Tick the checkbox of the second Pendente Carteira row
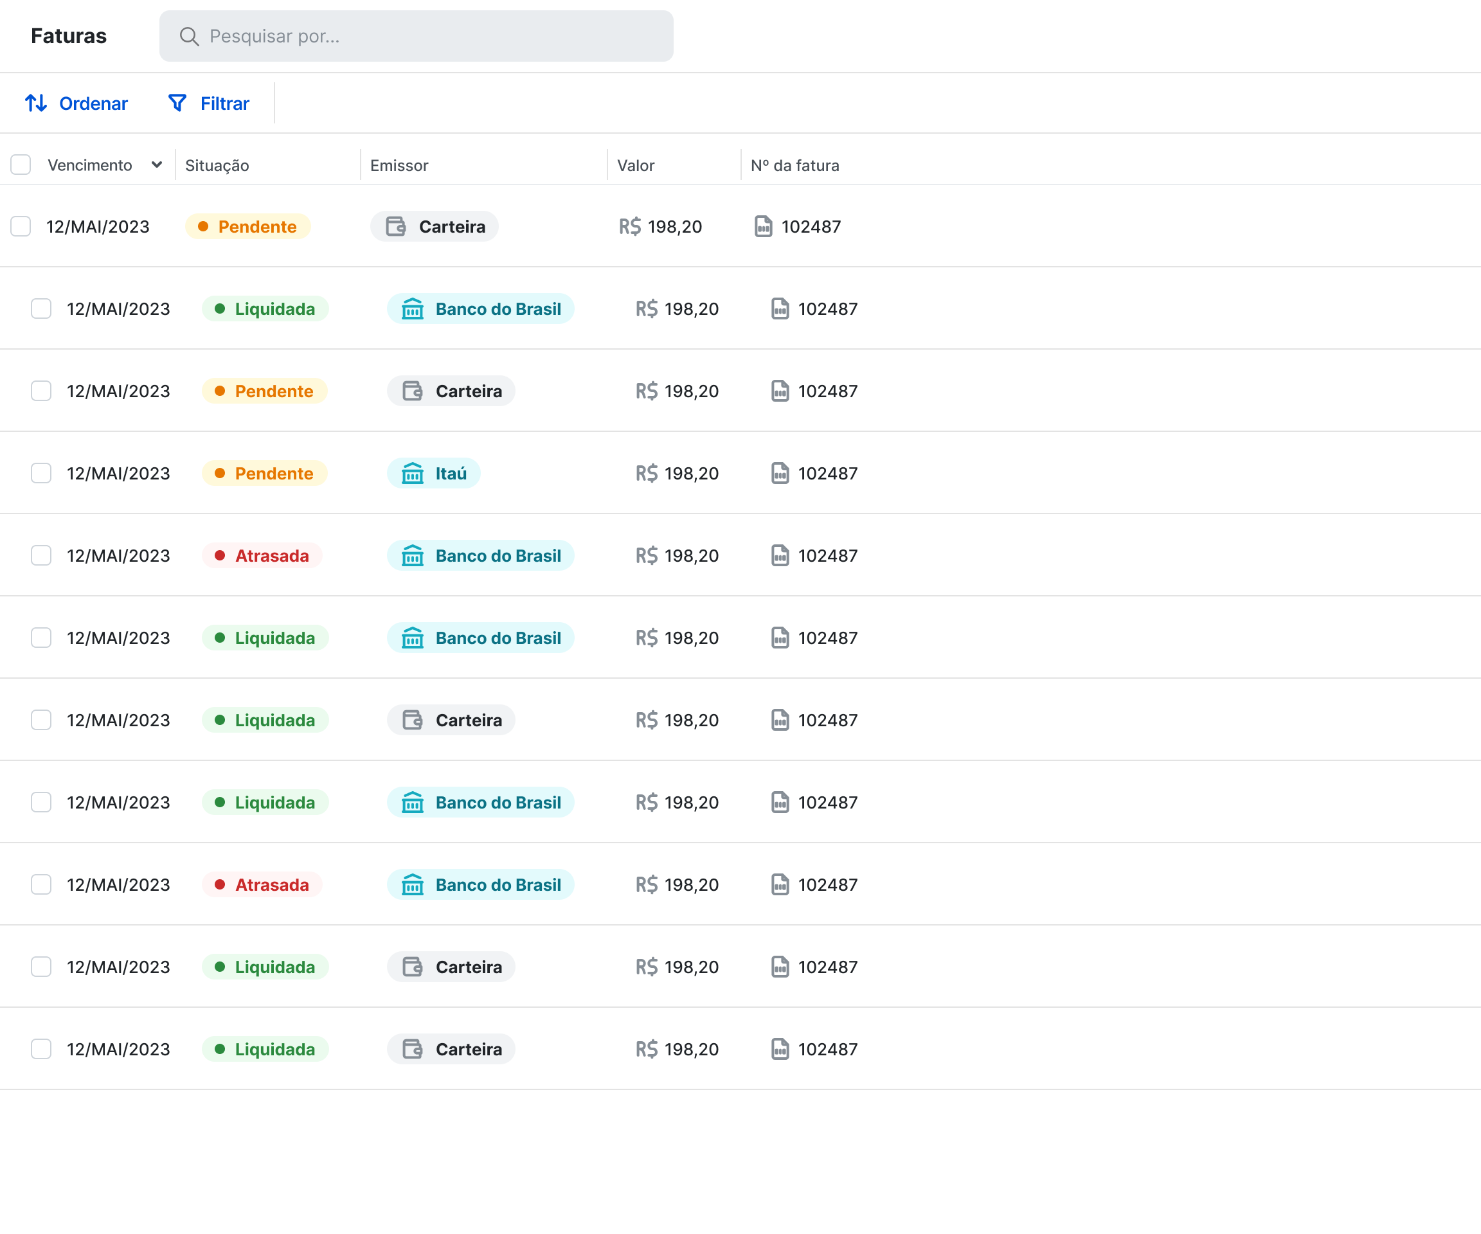The width and height of the screenshot is (1481, 1234). (x=41, y=391)
